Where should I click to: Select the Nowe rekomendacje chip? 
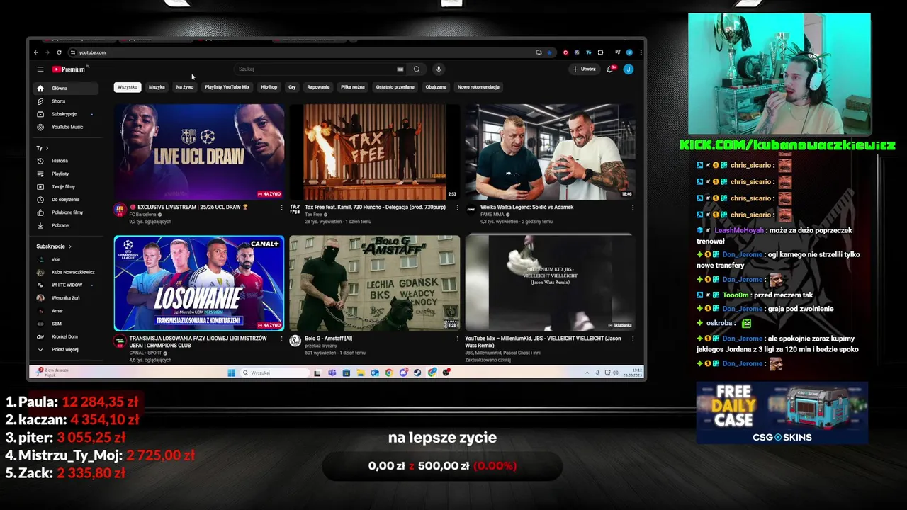point(478,87)
